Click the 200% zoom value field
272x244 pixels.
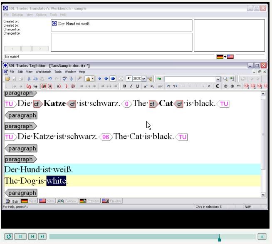click(137, 79)
